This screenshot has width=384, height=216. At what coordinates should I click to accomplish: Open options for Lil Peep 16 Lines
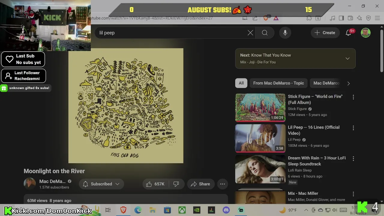click(x=353, y=128)
